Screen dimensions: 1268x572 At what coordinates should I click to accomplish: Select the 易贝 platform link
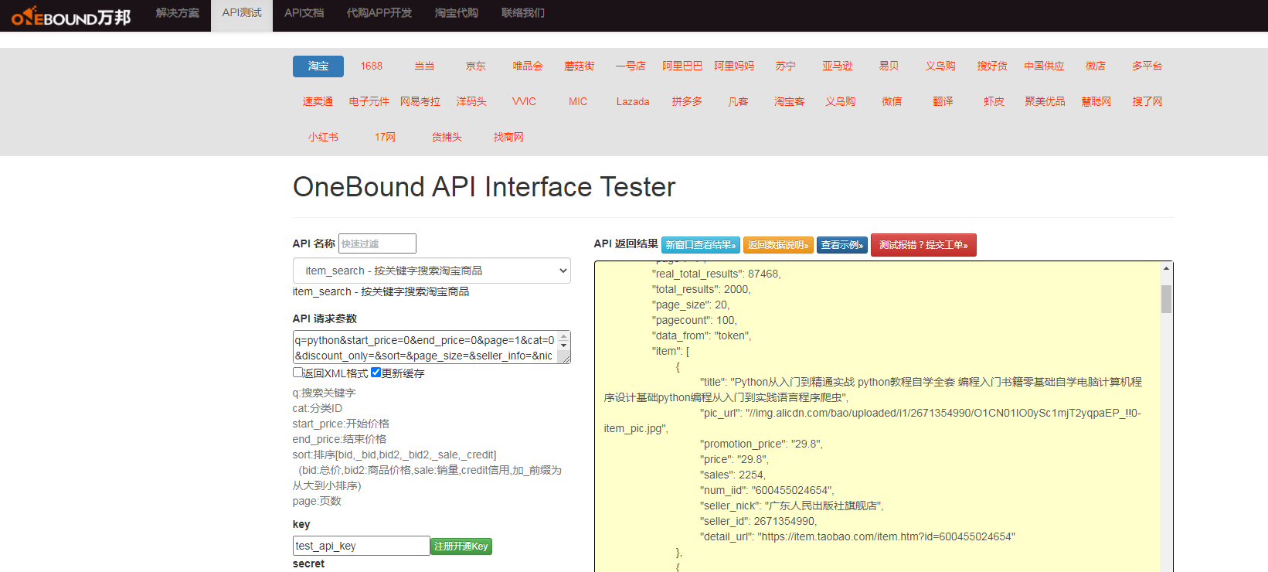tap(889, 66)
